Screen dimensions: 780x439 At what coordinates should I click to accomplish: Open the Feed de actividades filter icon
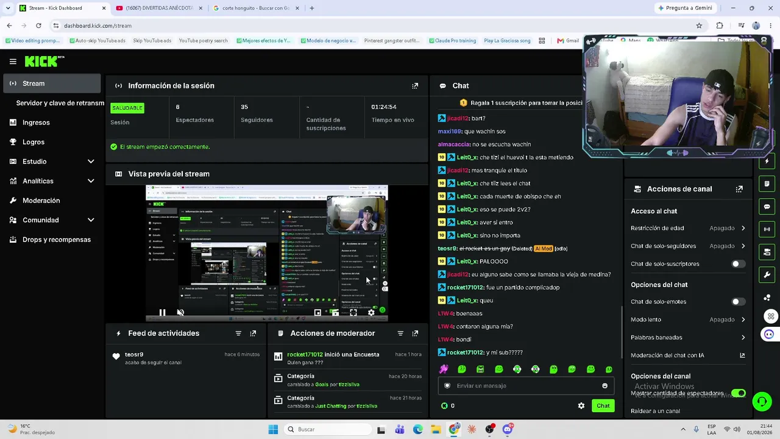pyautogui.click(x=238, y=334)
